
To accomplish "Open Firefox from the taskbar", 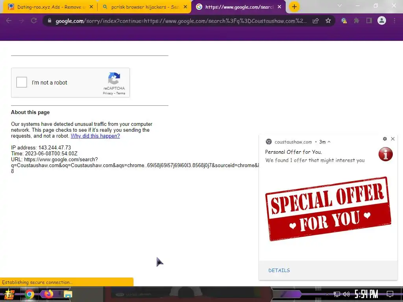I will click(x=48, y=294).
